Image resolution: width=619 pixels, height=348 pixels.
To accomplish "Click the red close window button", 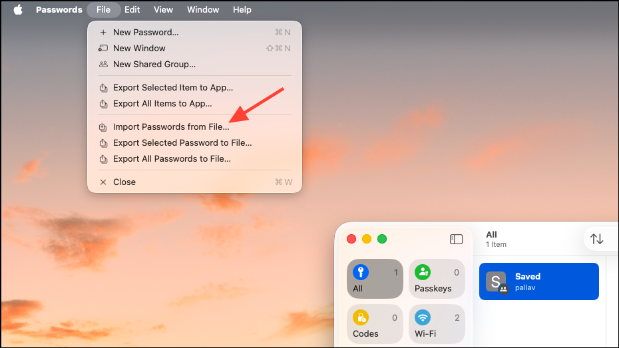I will [x=351, y=239].
